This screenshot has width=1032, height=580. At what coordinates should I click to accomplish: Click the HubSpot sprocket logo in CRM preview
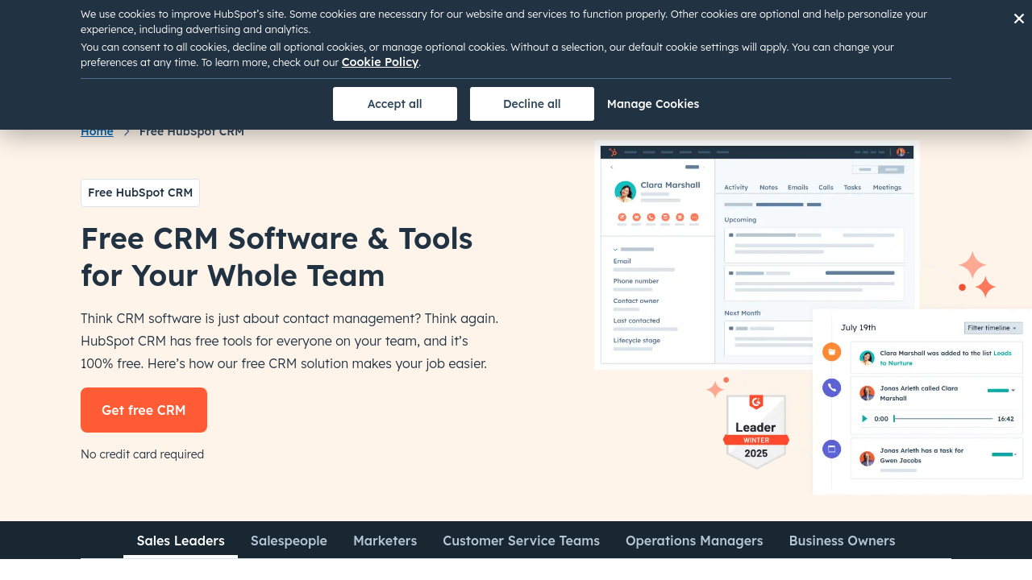pyautogui.click(x=613, y=152)
